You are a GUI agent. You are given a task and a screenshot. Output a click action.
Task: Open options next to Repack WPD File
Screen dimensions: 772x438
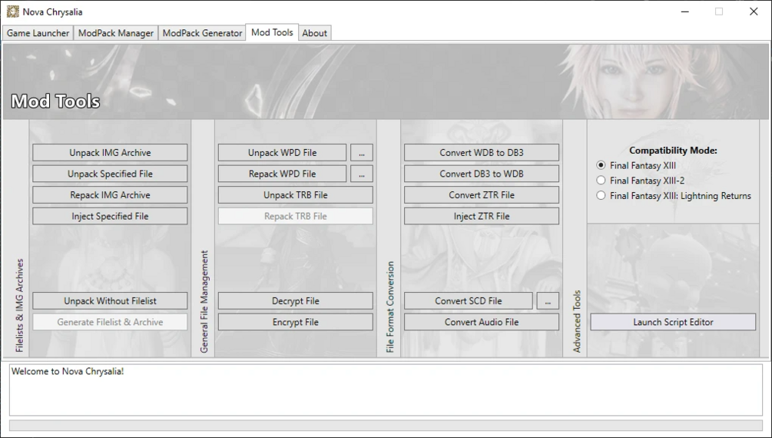click(x=361, y=174)
